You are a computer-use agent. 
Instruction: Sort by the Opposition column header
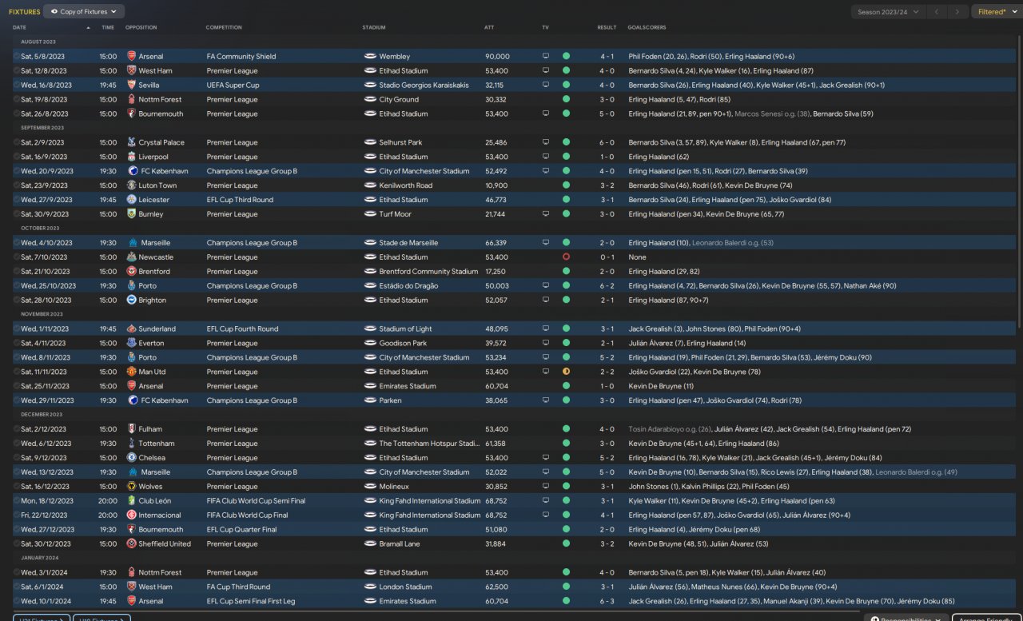coord(141,27)
